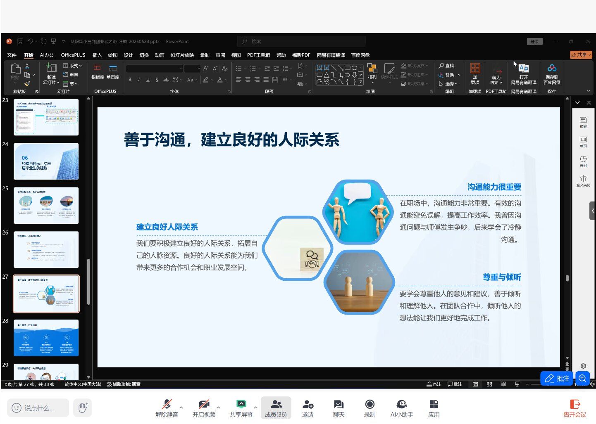Image resolution: width=596 pixels, height=424 pixels.
Task: Open the AI小助手 assistant
Action: pos(401,408)
